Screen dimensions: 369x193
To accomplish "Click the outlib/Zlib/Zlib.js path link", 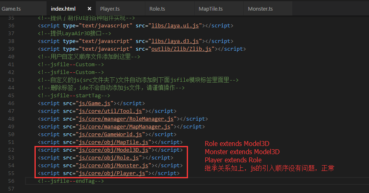I will point(186,49).
